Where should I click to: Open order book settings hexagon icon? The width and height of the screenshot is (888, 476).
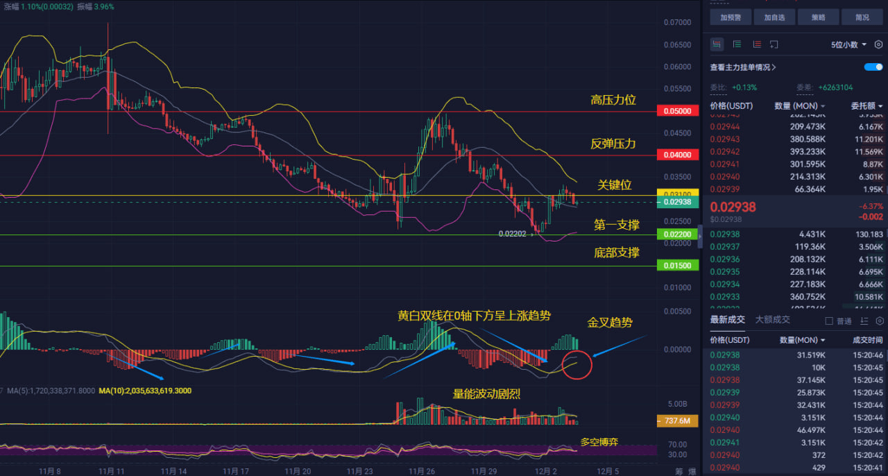[878, 44]
